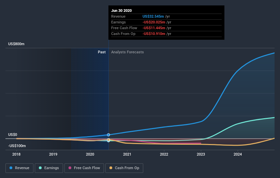Click the blue Revenue legend dot
This screenshot has height=178, width=280.
pyautogui.click(x=11, y=168)
